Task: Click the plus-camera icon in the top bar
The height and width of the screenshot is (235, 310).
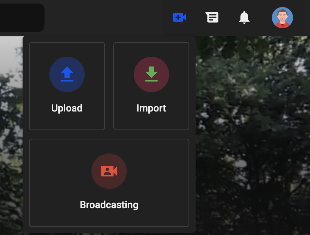Action: [179, 17]
